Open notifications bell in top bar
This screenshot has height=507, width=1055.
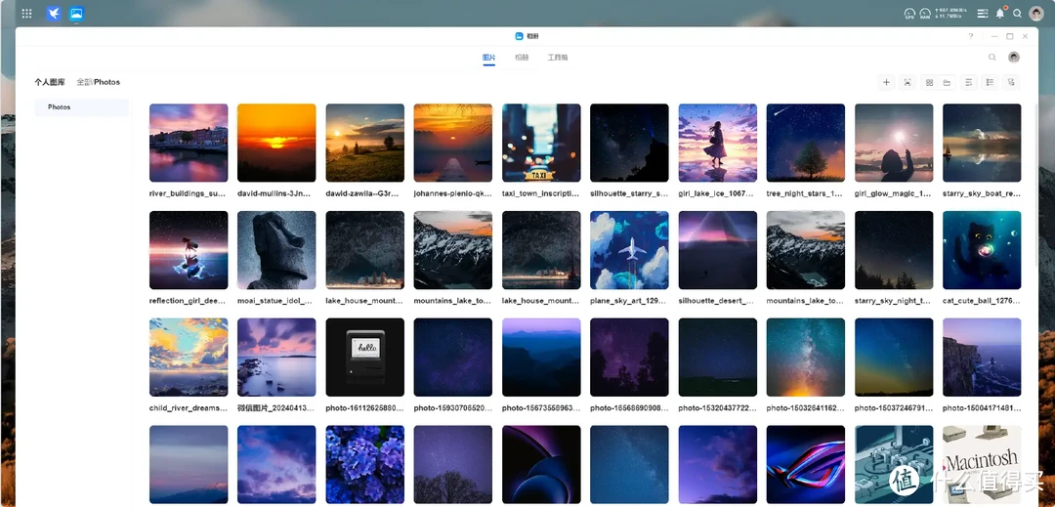click(x=999, y=14)
